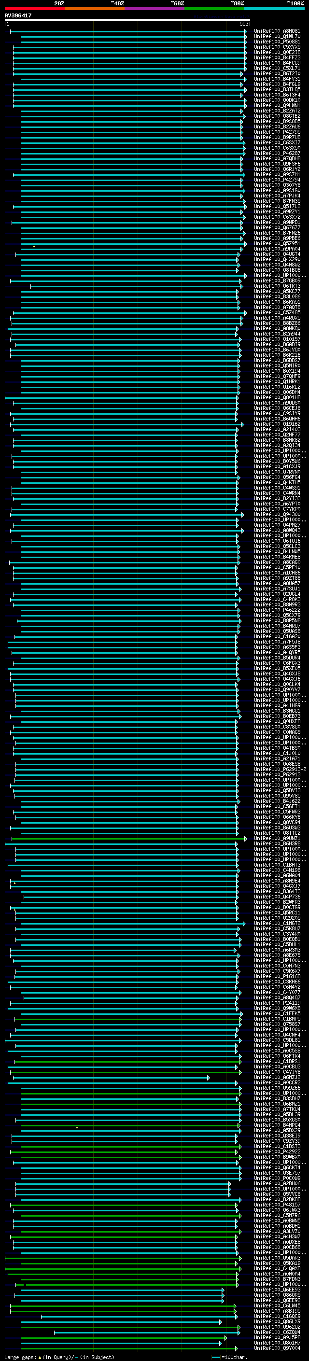Select the UniRef100_P48157 label

277,1205
